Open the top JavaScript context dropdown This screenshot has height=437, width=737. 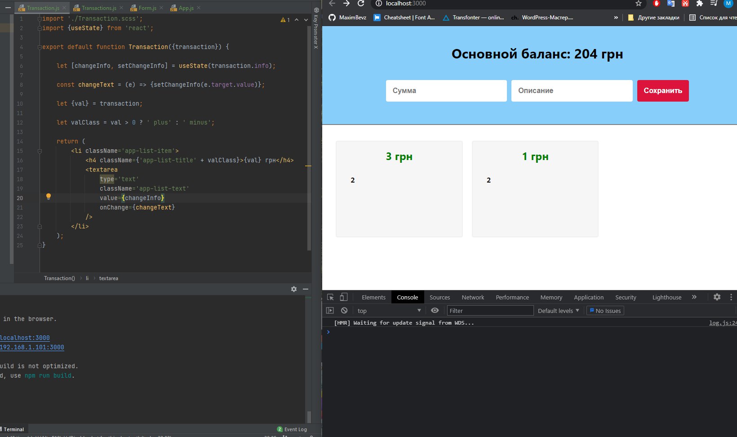click(389, 311)
